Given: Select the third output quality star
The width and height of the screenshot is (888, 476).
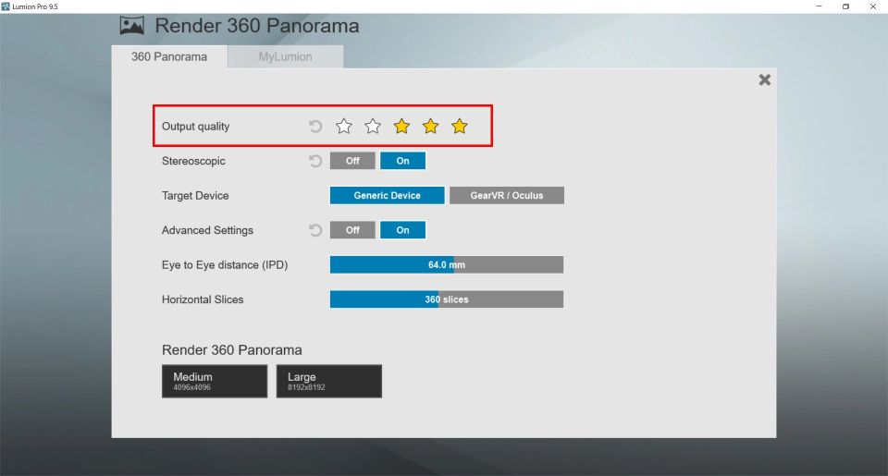Looking at the screenshot, I should pos(401,127).
